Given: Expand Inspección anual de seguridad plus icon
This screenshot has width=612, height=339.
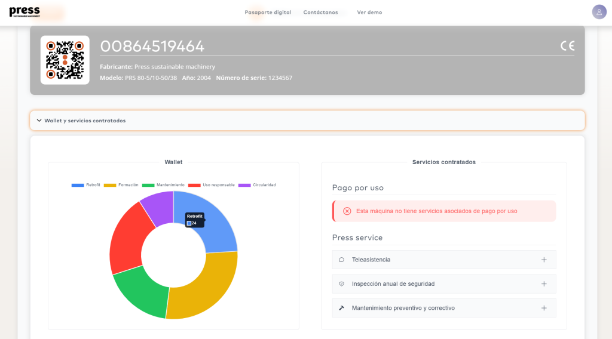Looking at the screenshot, I should 544,284.
